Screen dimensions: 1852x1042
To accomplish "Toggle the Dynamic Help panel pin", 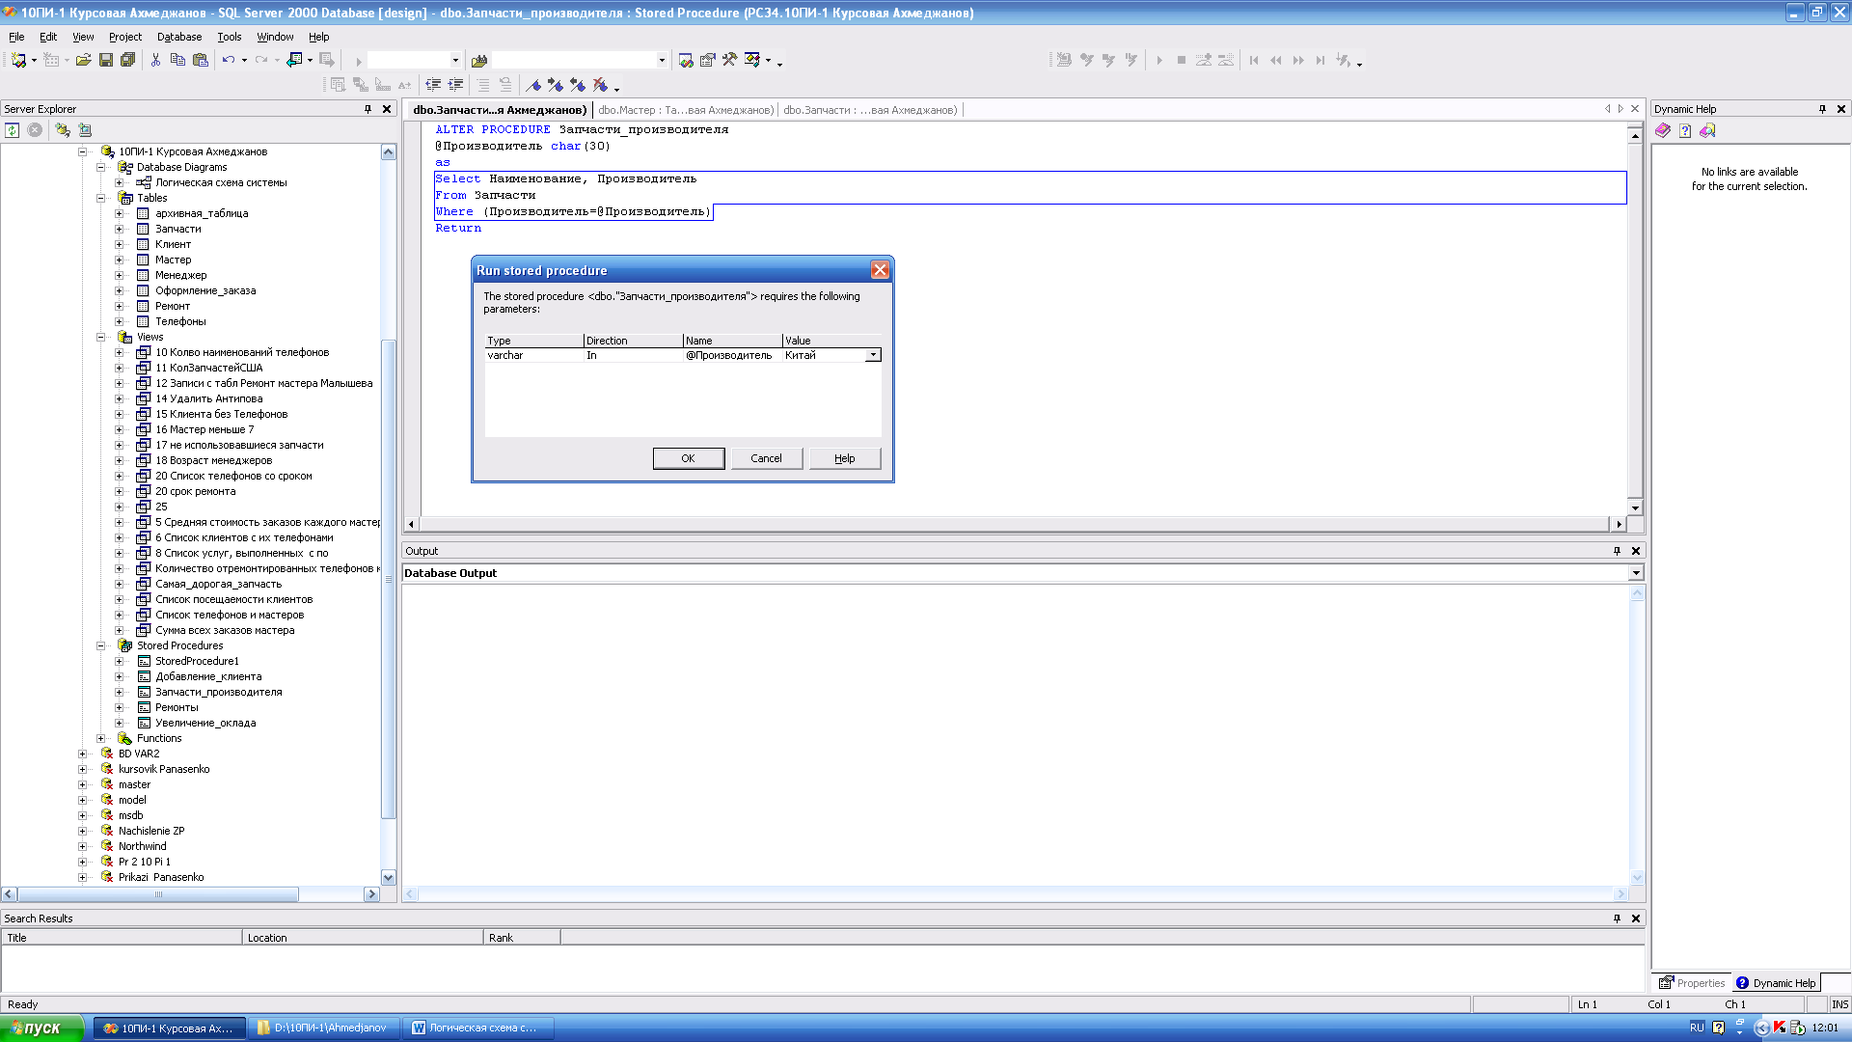I will [1822, 109].
